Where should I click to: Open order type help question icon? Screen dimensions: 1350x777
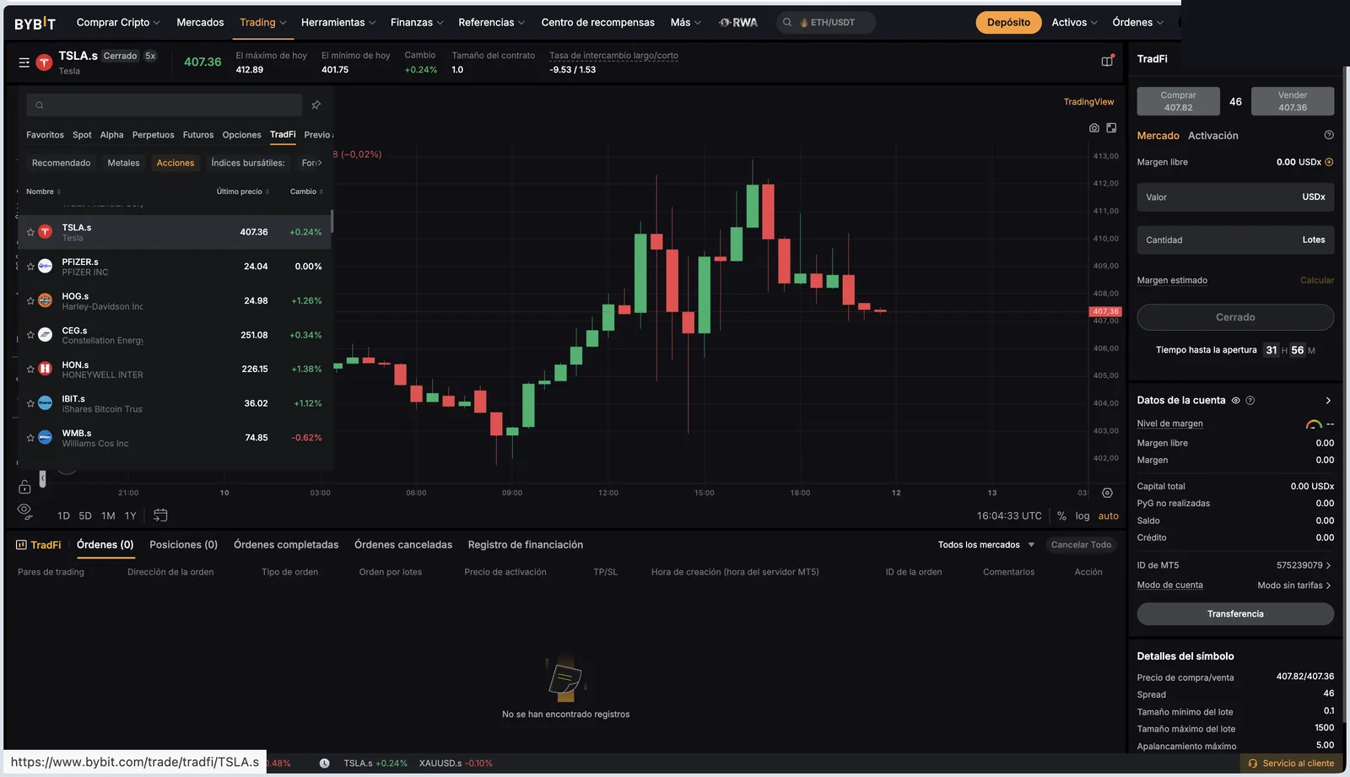pos(1329,135)
